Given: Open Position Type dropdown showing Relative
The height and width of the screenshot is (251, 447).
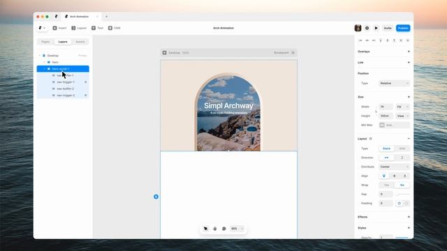Looking at the screenshot, I should (x=394, y=83).
